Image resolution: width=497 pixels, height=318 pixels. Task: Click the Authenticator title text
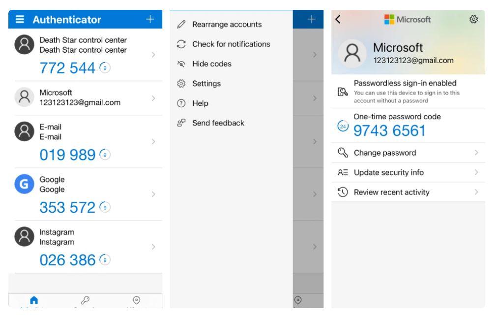click(x=67, y=20)
